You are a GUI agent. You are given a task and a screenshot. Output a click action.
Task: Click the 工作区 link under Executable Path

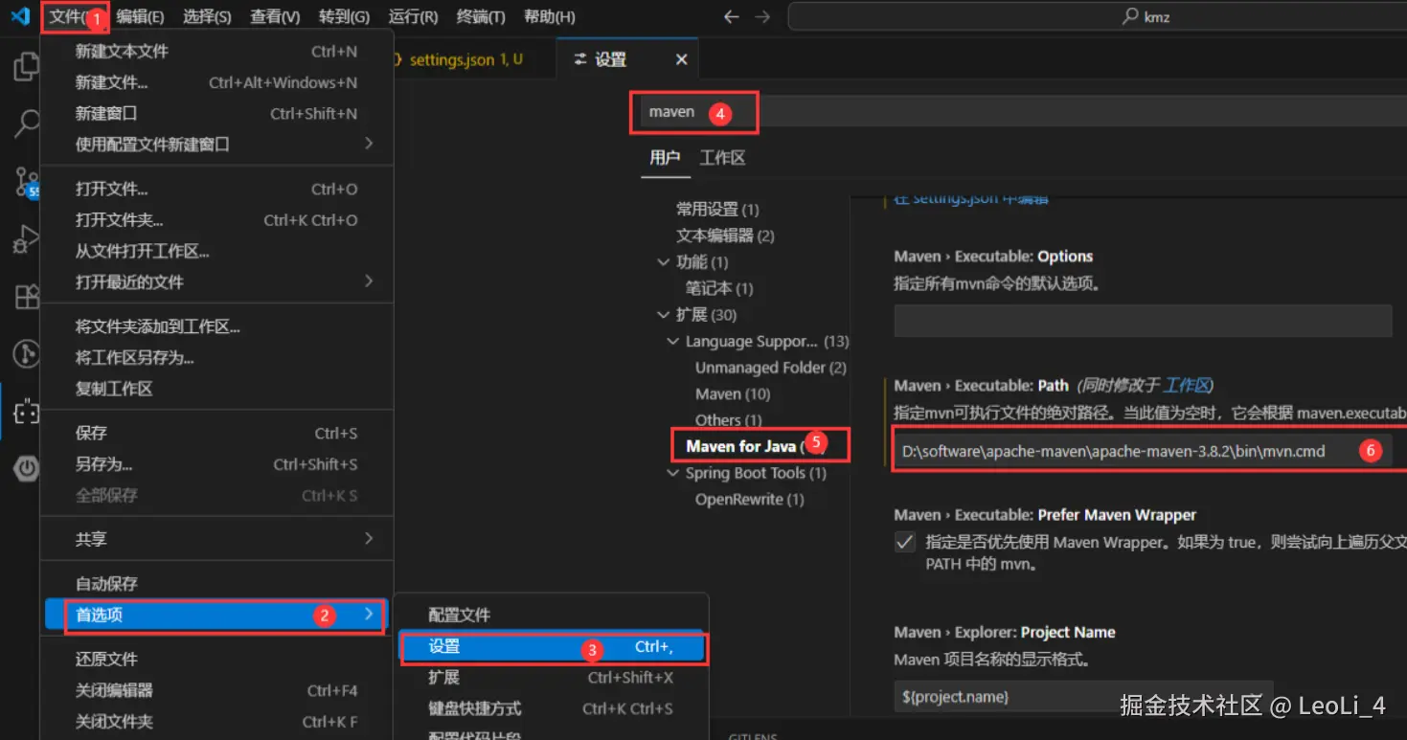coord(1186,385)
